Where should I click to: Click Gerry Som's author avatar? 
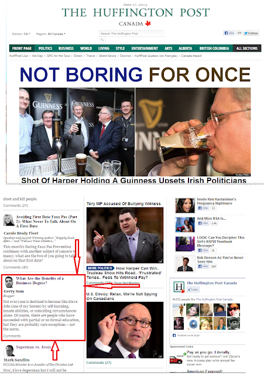click(9, 282)
